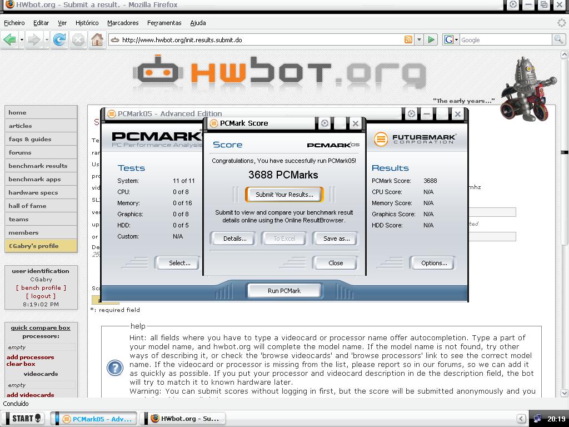The width and height of the screenshot is (569, 427).
Task: Click the green Go arrow
Action: pos(431,39)
